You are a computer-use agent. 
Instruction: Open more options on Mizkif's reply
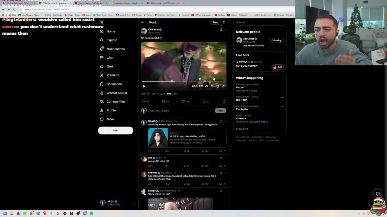[225, 121]
